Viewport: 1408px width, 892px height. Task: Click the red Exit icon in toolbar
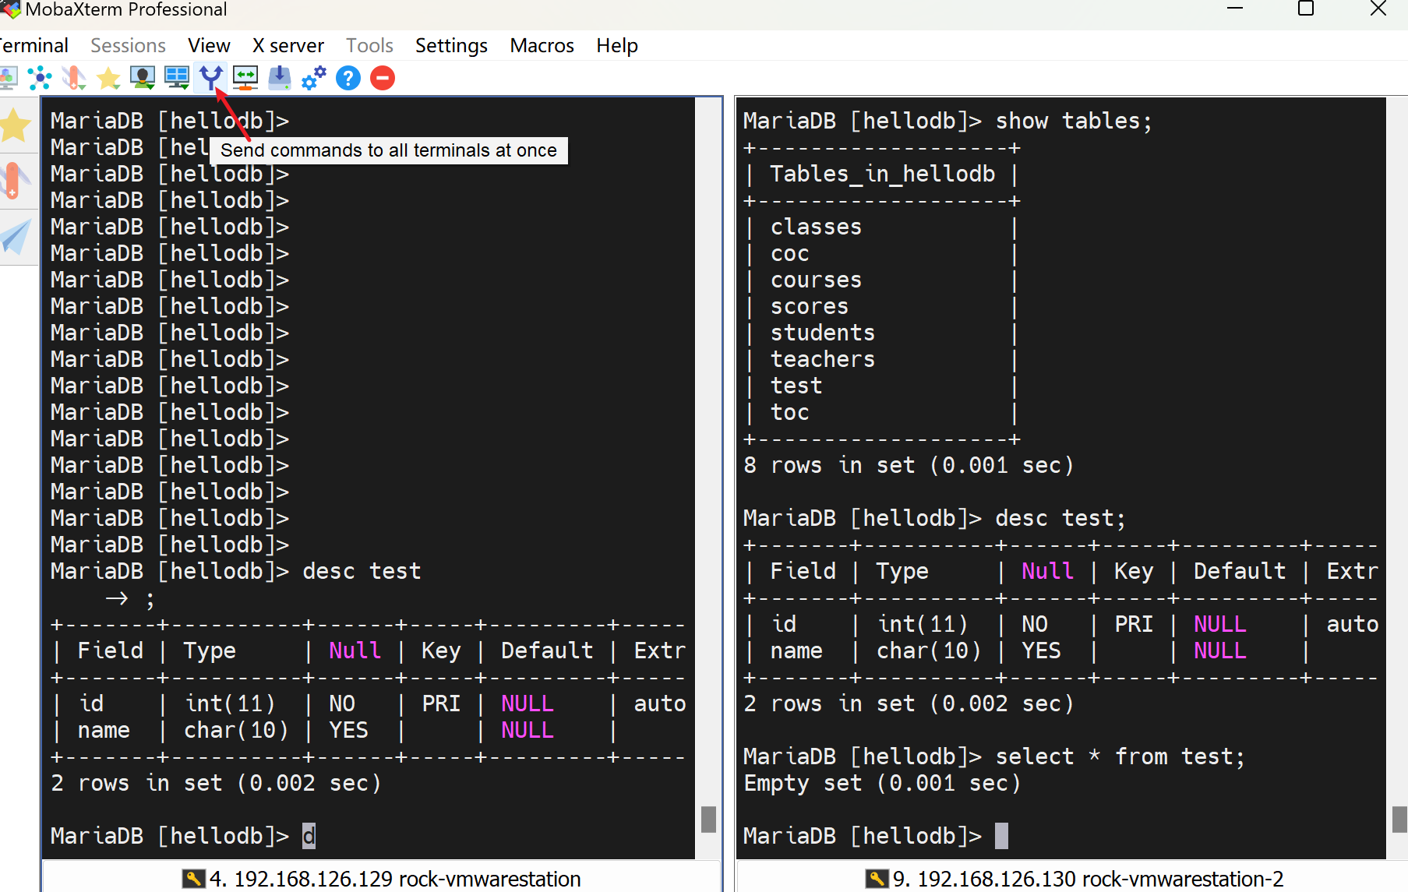point(382,78)
